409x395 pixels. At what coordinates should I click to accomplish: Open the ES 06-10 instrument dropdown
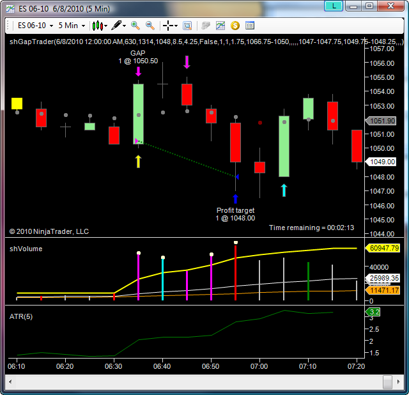click(35, 26)
